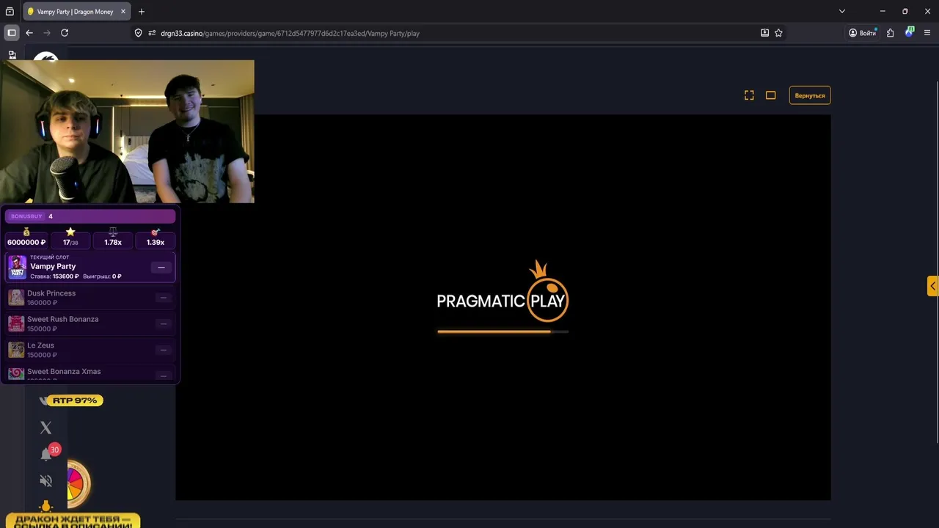Select the Sweet Rush Bonanza slot entry
Viewport: 939px width, 528px height.
coord(90,323)
